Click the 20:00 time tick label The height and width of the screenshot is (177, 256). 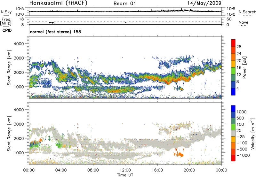(189, 170)
